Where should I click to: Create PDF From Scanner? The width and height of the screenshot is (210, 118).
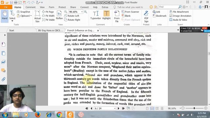click(131, 12)
